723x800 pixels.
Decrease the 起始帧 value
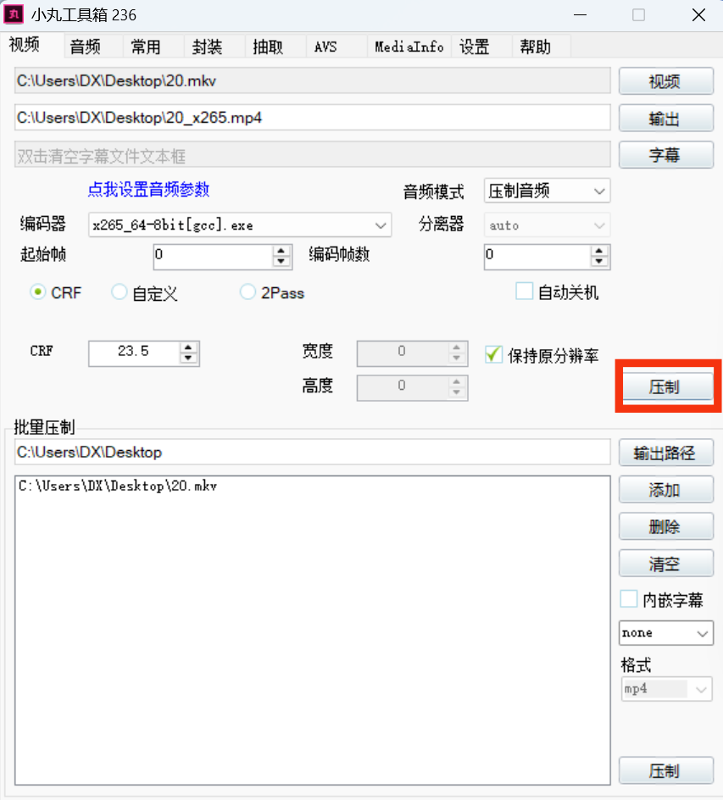281,261
